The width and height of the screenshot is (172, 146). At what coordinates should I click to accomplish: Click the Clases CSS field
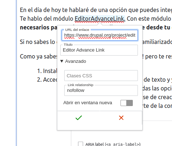pos(101,76)
